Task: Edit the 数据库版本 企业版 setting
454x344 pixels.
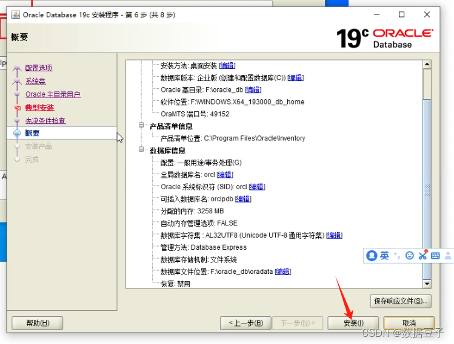Action: pos(295,78)
